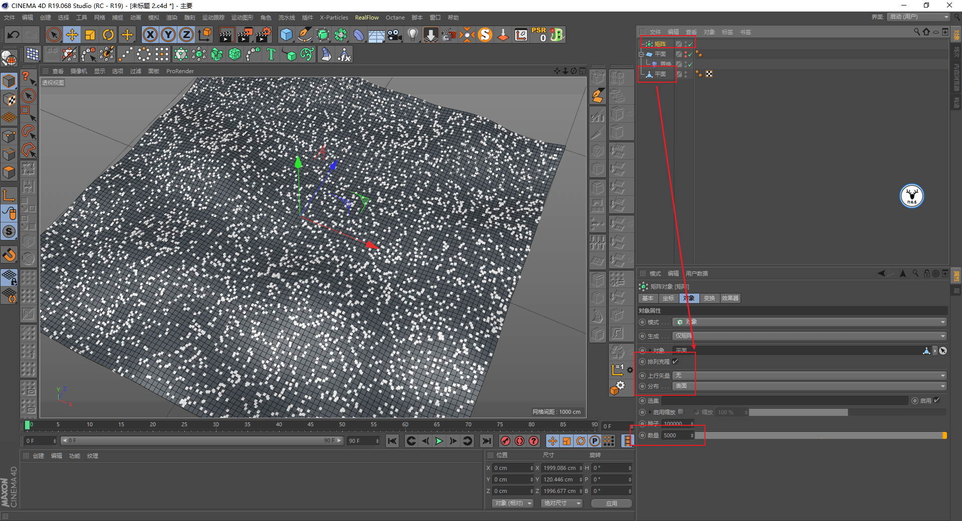
Task: Go to end of timeline
Action: [x=486, y=441]
